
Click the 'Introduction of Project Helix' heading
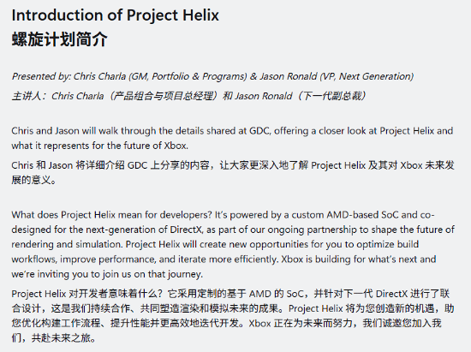point(116,15)
